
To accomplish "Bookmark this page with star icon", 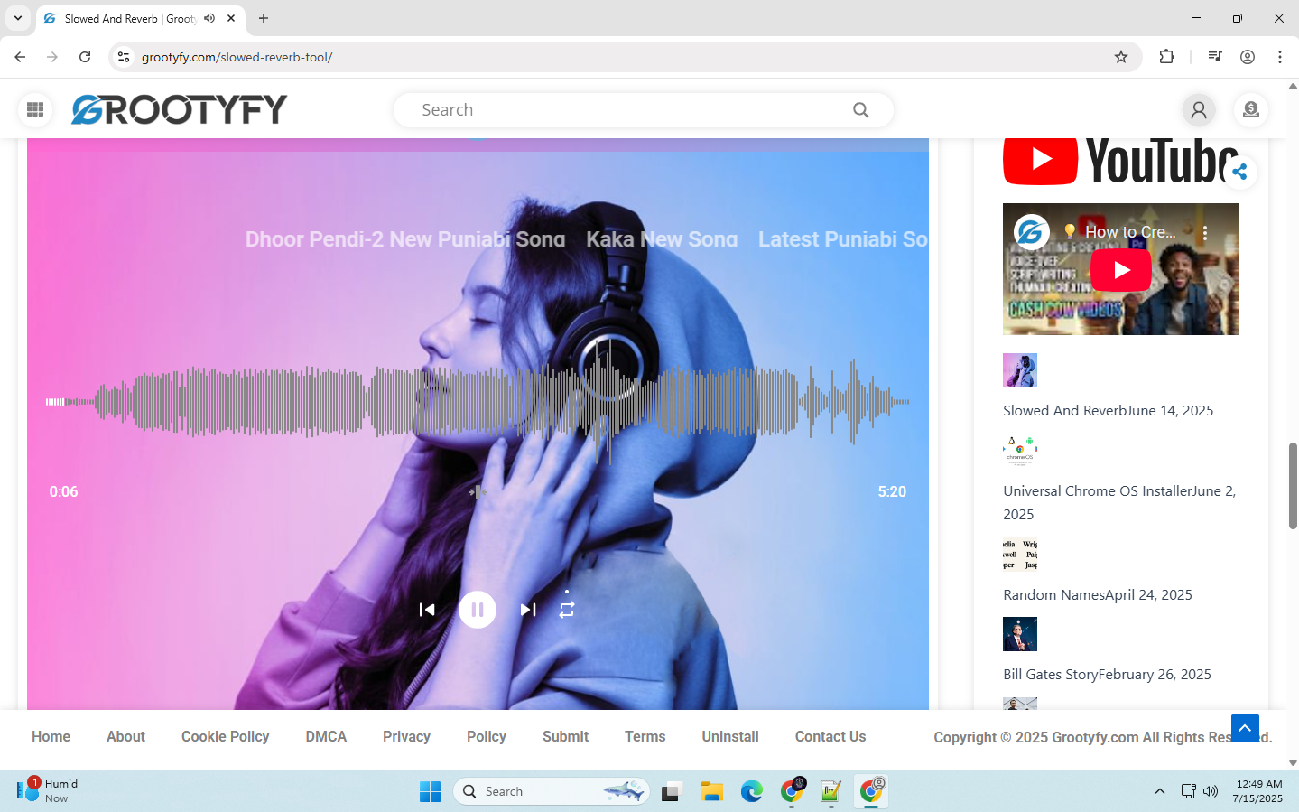I will click(1121, 57).
